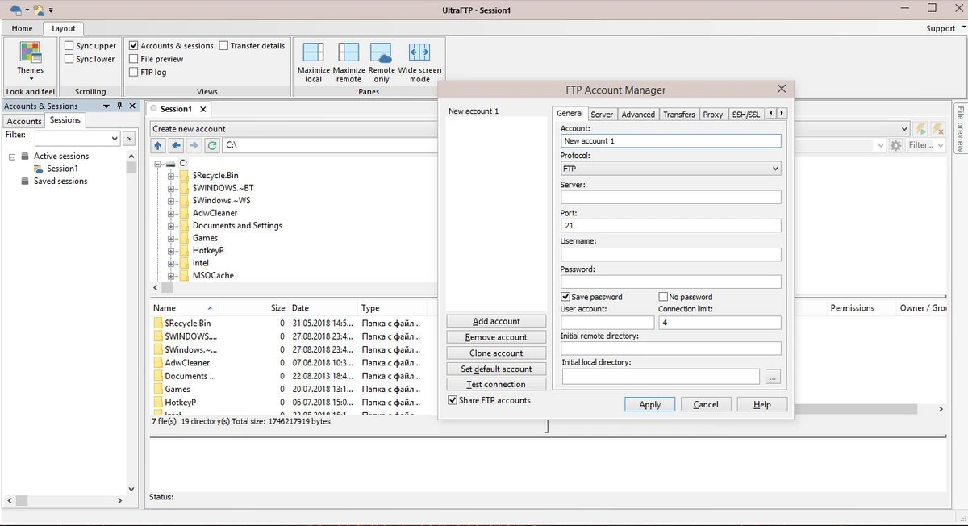Select AdwCleaner folder in the tree
The height and width of the screenshot is (526, 968).
pos(215,213)
